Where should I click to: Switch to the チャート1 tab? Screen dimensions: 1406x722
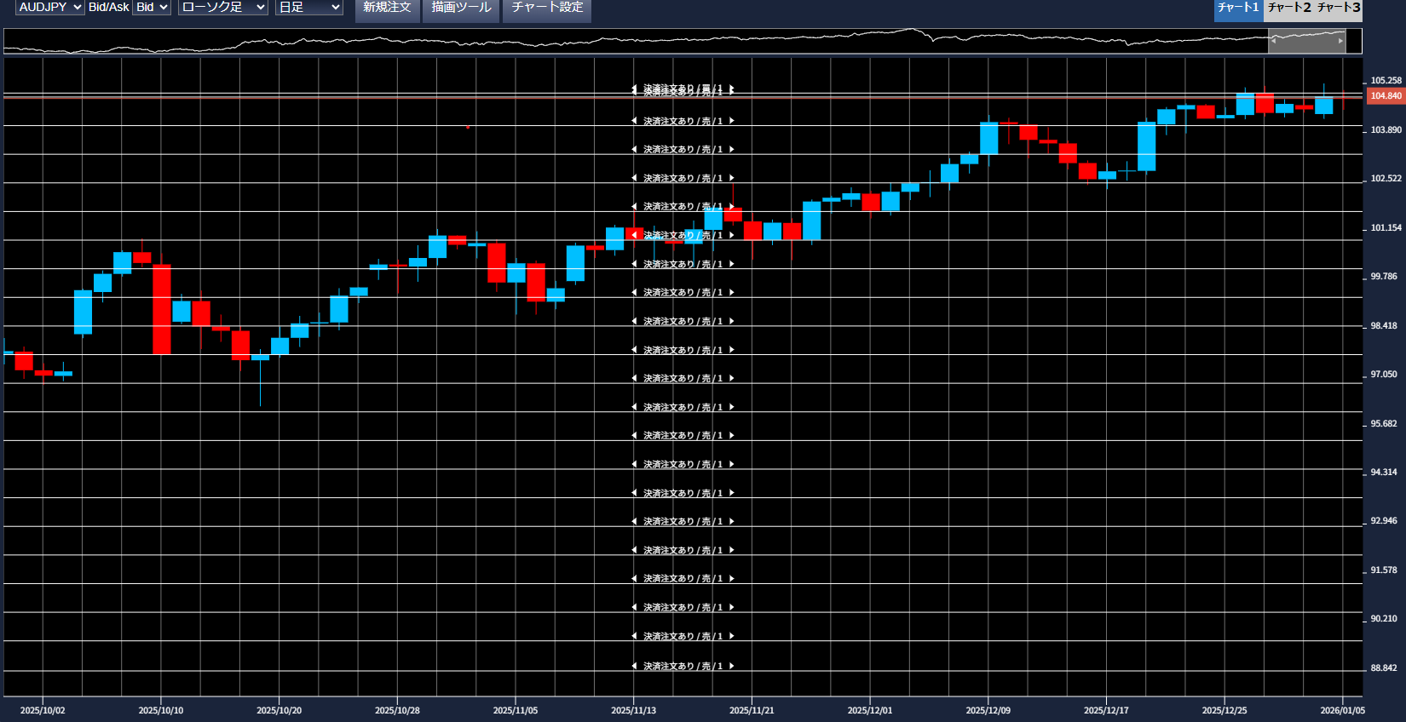[x=1237, y=8]
